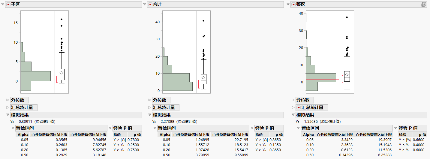
Task: Collapse 模拟结果 under the 子区 panel
Action: pyautogui.click(x=8, y=115)
